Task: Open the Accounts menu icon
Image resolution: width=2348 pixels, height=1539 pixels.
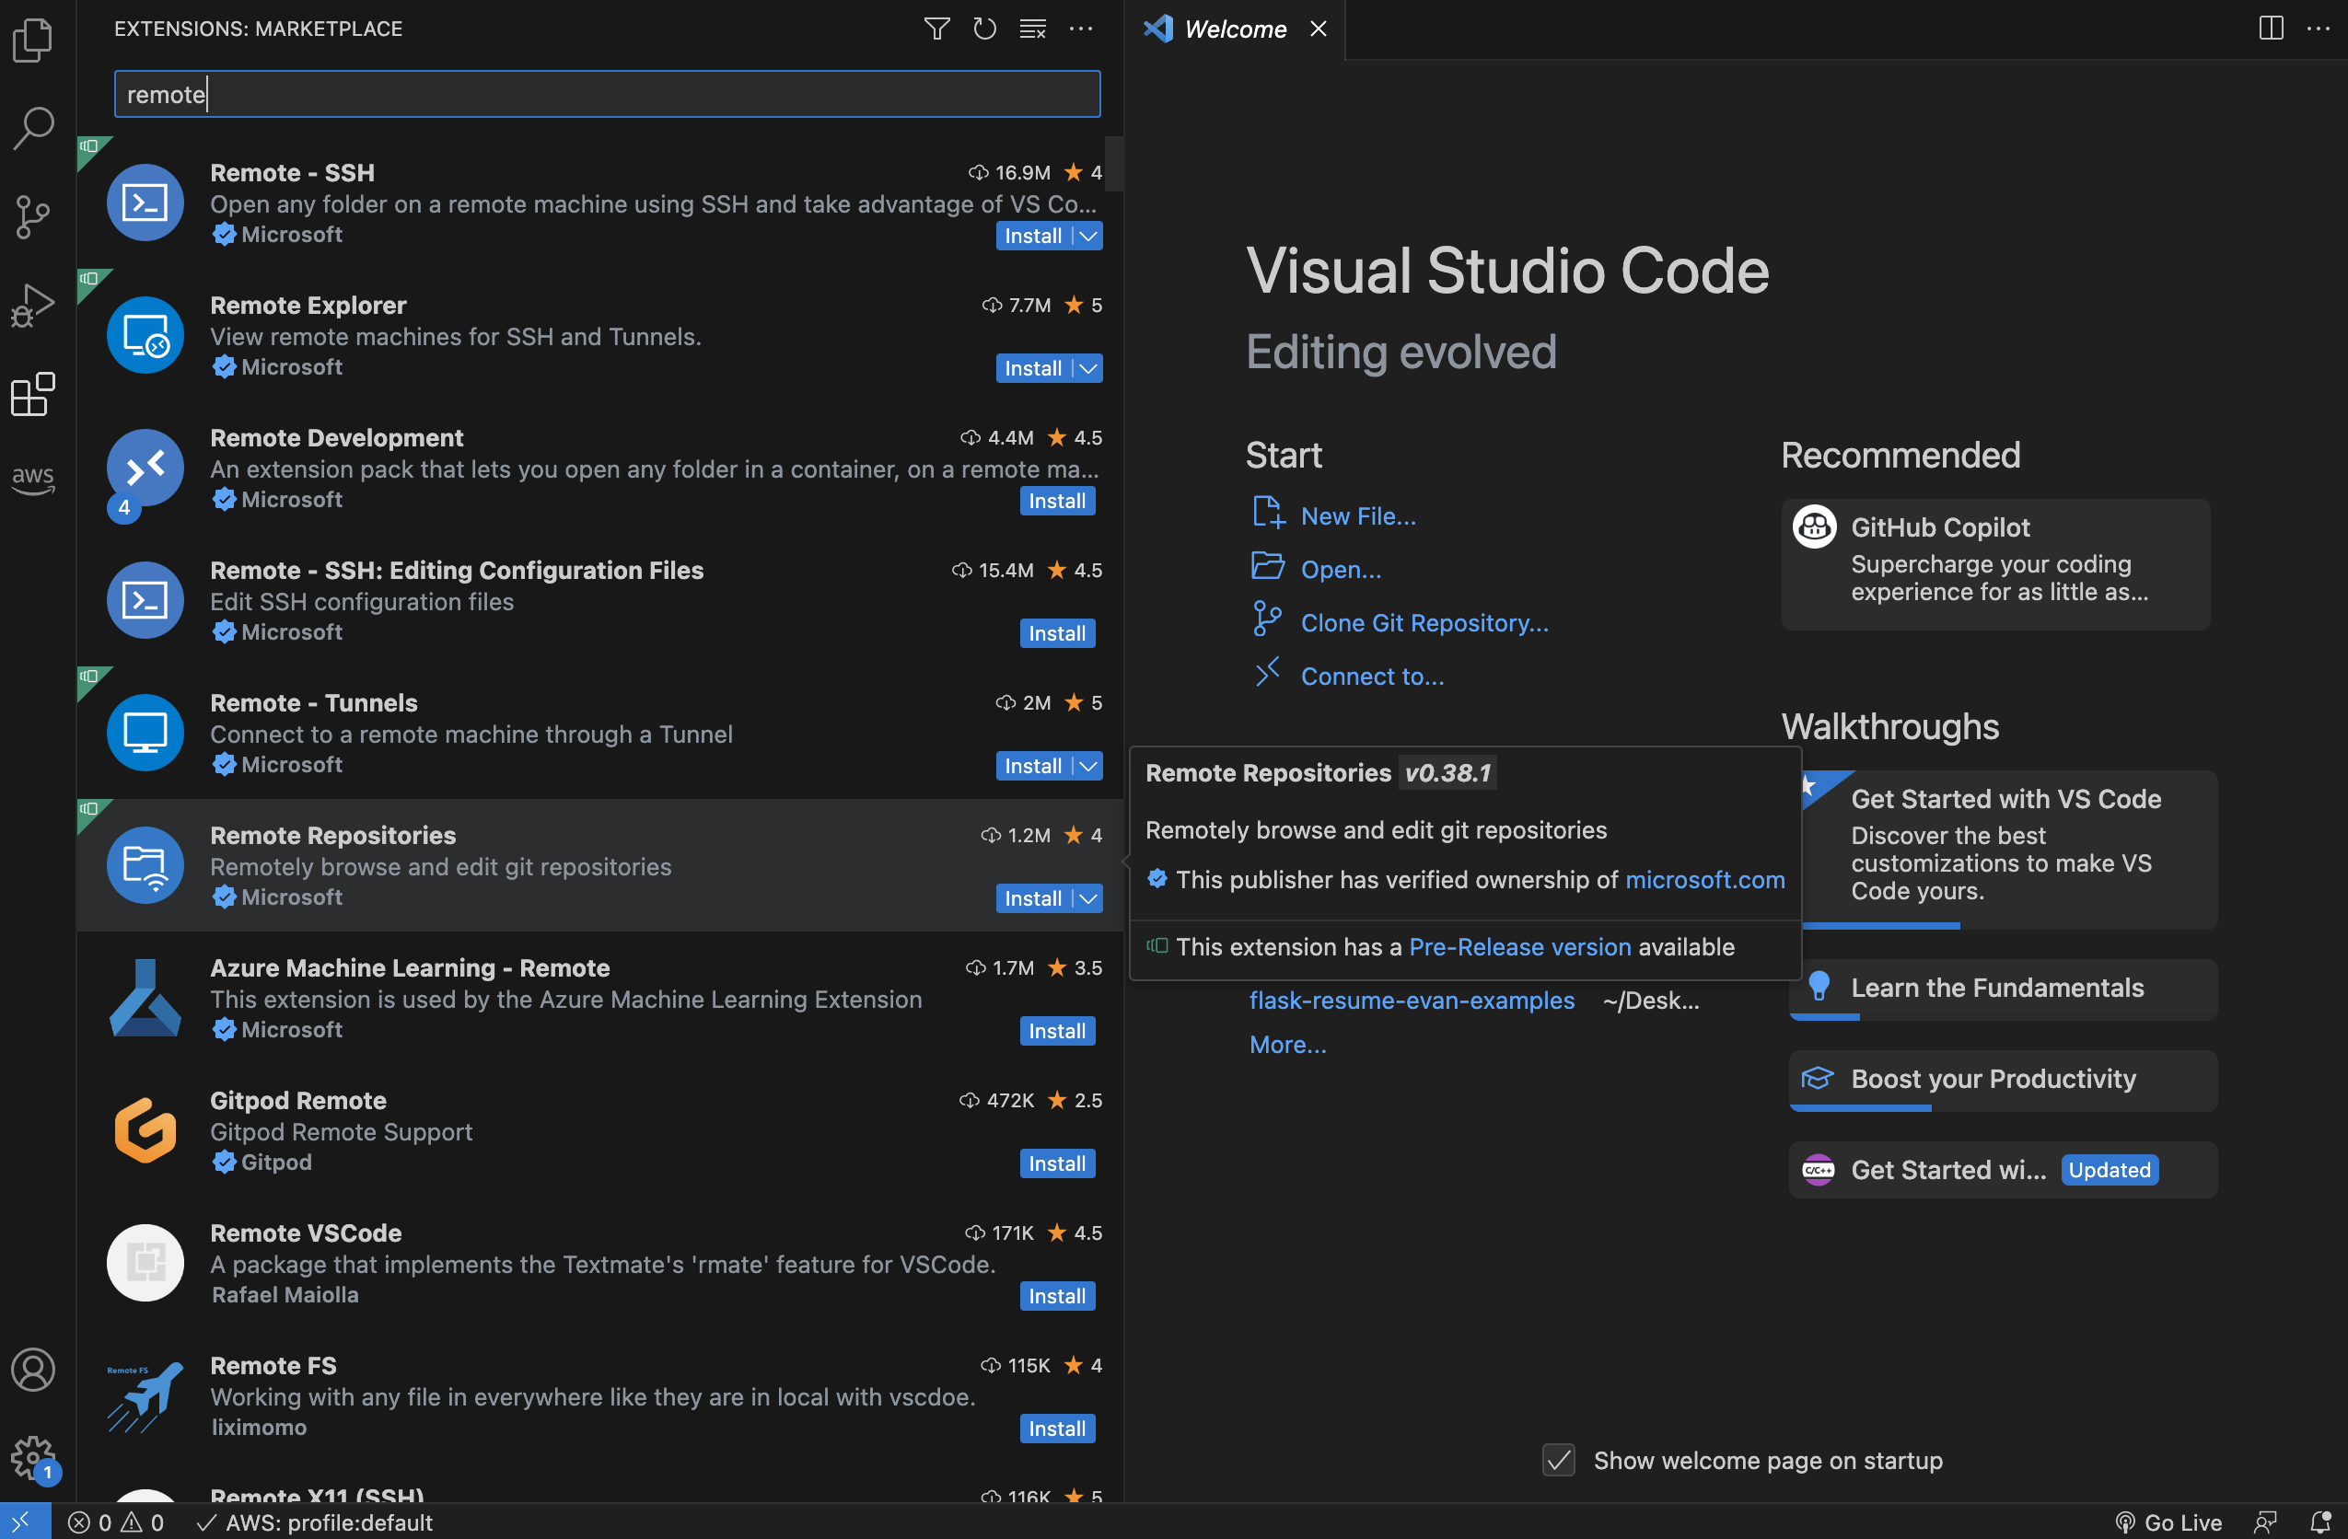Action: [x=33, y=1370]
